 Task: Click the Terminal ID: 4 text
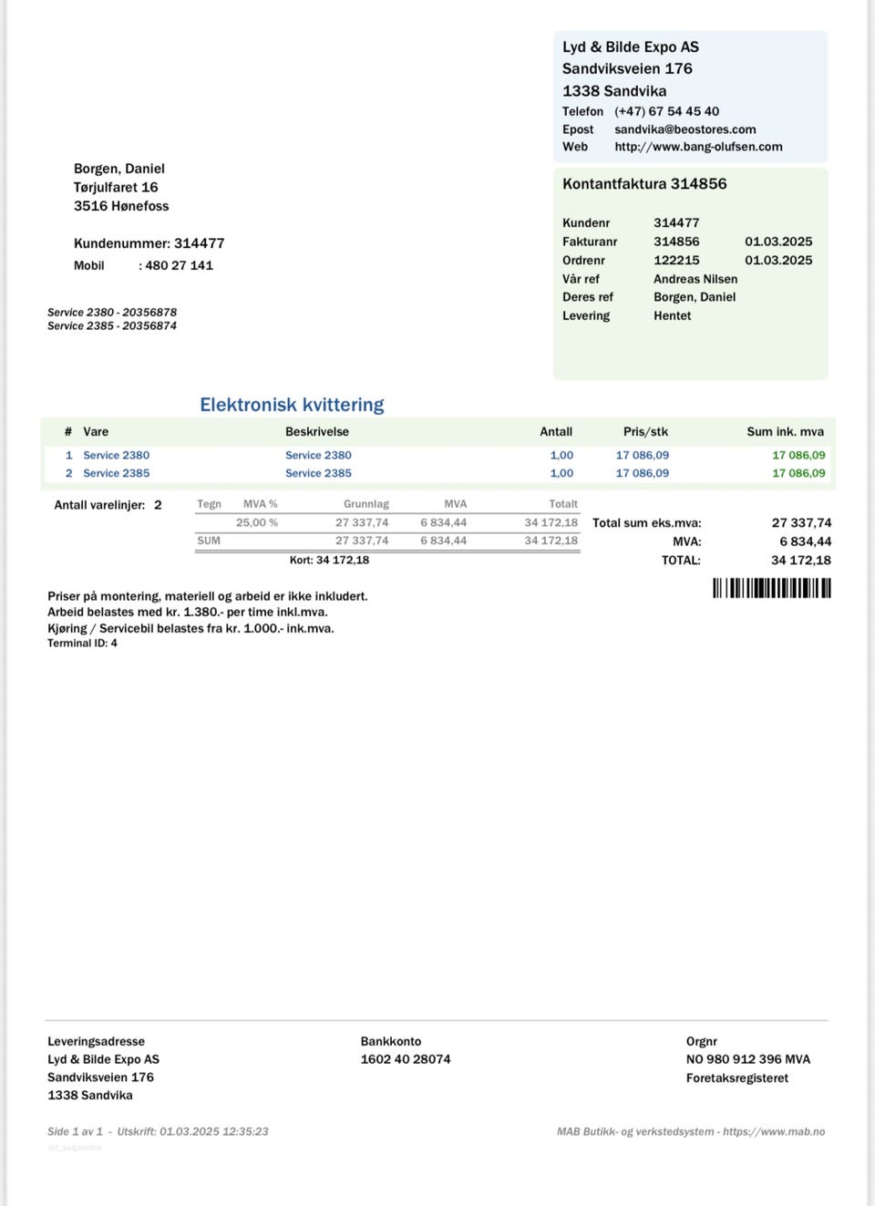(82, 644)
